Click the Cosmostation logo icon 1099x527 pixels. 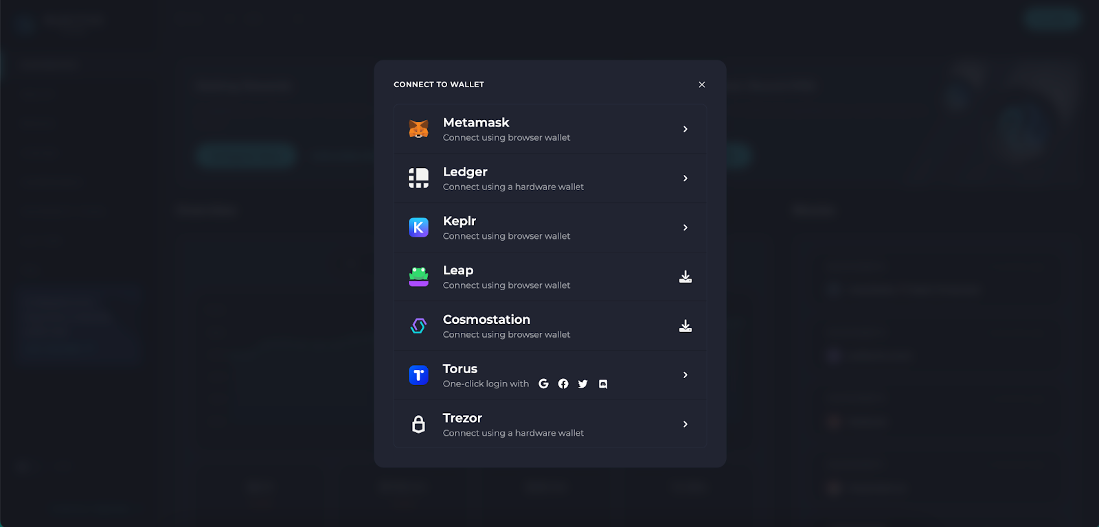[418, 326]
